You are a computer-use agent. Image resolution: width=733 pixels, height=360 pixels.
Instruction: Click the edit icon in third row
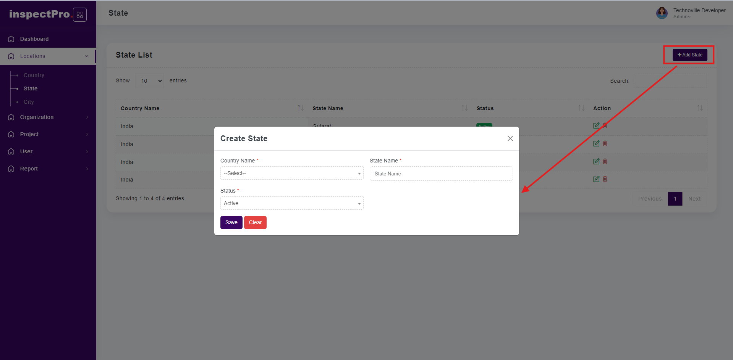coord(596,161)
